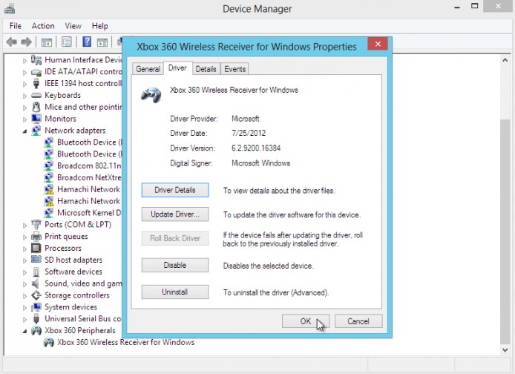The height and width of the screenshot is (374, 515).
Task: Select the Microsoft Kernel Debug adapter
Action: click(89, 213)
